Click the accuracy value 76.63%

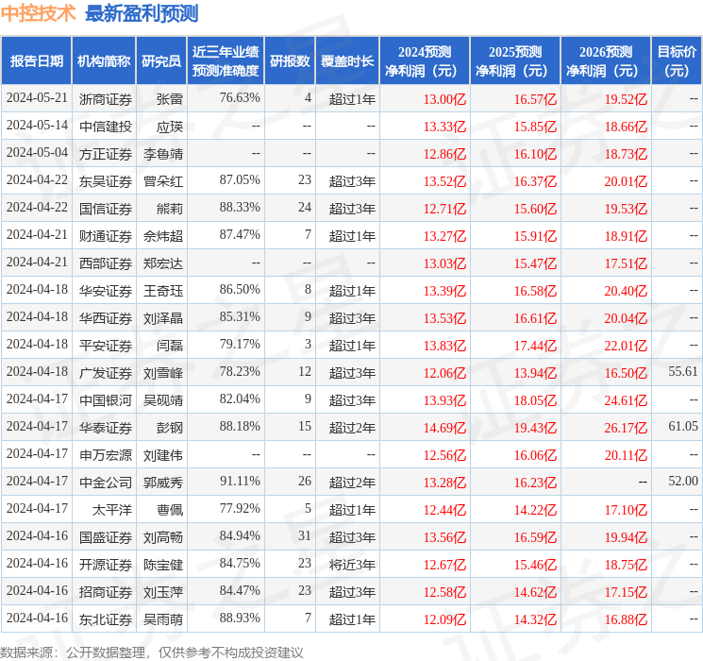(x=240, y=97)
